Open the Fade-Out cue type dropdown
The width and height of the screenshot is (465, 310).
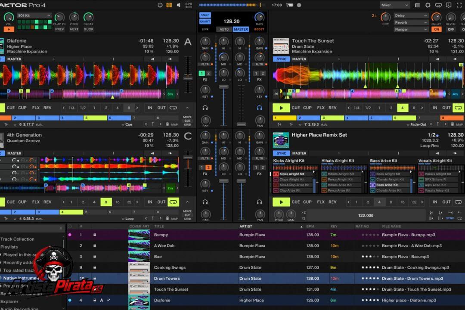point(416,124)
